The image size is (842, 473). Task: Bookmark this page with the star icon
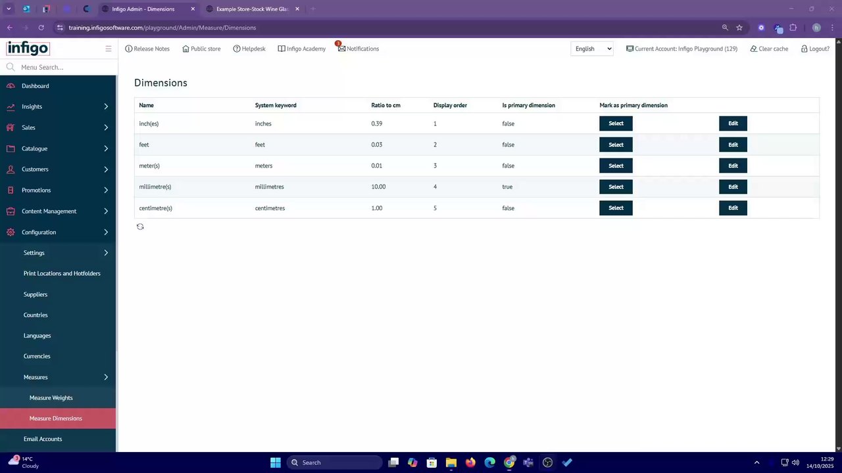[x=739, y=28]
